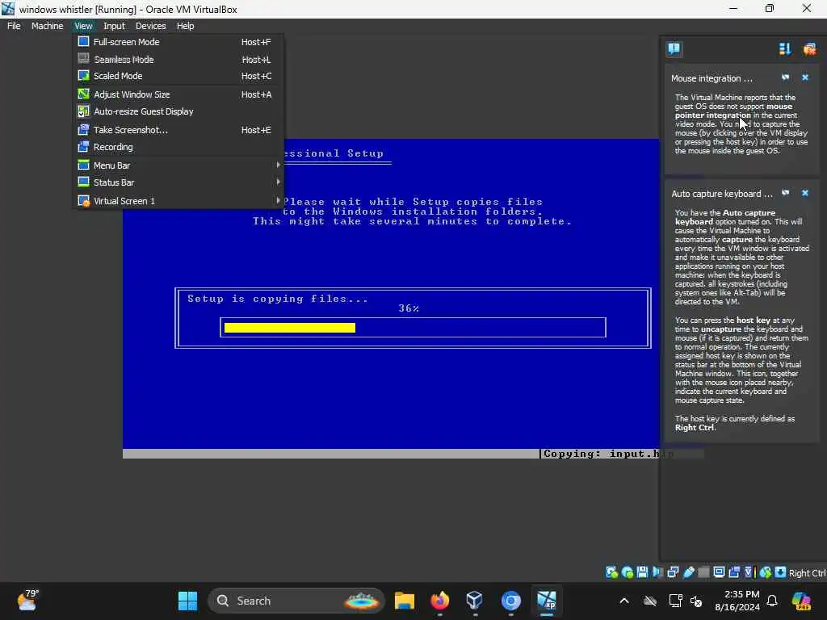Open the Copilot icon in the system tray
Image resolution: width=827 pixels, height=620 pixels.
[801, 601]
